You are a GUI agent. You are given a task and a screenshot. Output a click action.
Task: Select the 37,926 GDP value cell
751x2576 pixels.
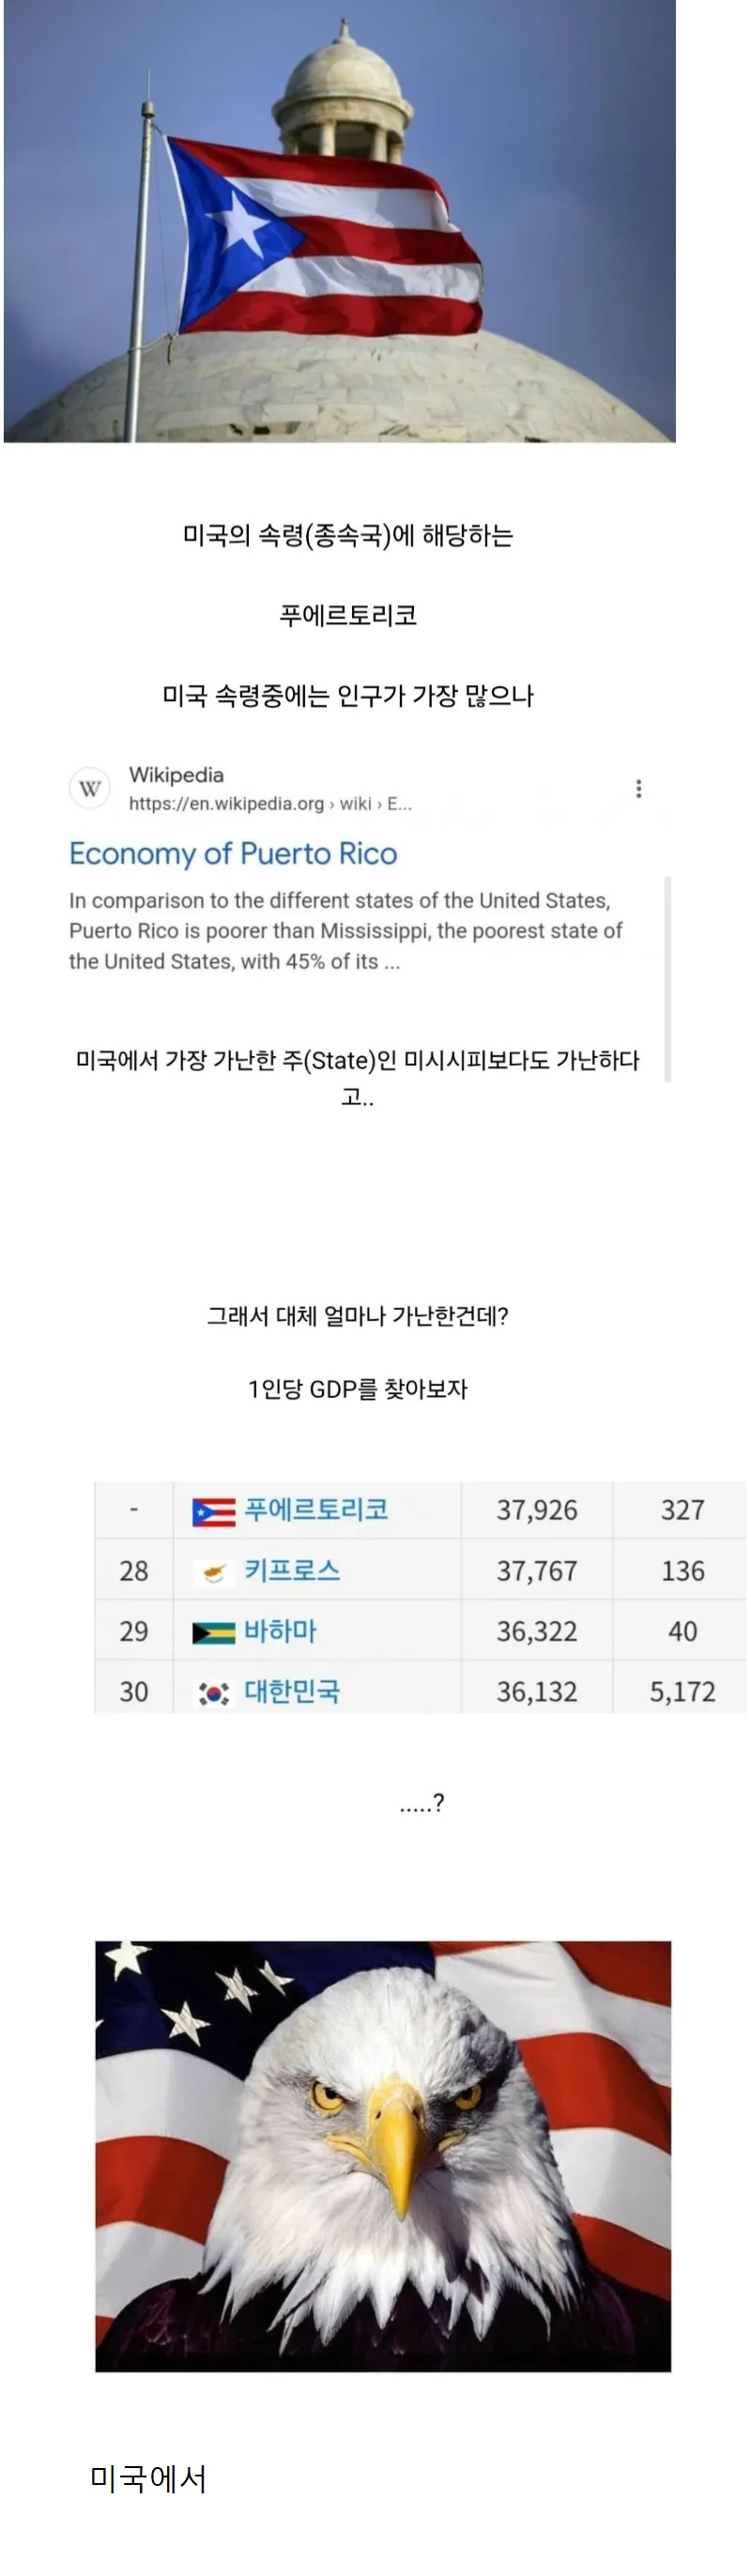[537, 1510]
